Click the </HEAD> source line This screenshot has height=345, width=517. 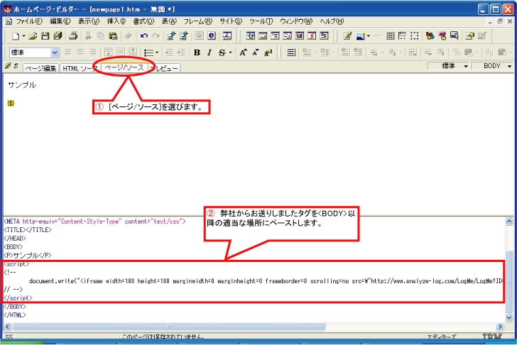[15, 239]
